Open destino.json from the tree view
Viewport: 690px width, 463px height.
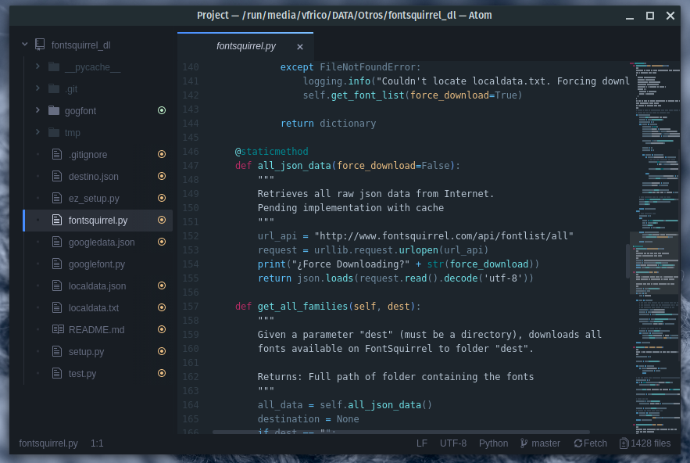point(93,177)
